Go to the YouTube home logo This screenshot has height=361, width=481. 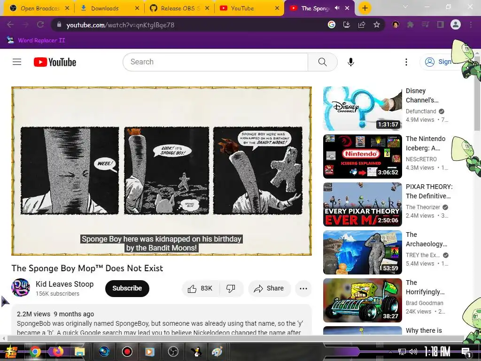55,62
